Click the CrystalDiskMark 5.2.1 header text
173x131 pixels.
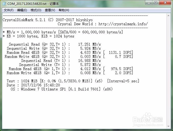tap(24, 20)
